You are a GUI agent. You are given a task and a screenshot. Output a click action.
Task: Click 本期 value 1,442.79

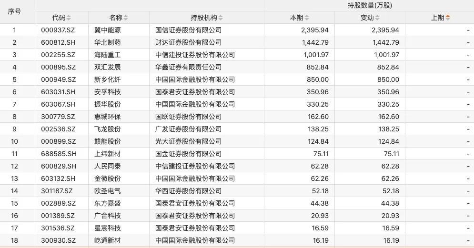[315, 42]
